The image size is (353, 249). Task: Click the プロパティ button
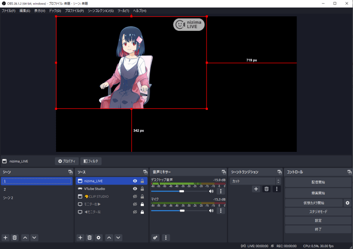[67, 161]
